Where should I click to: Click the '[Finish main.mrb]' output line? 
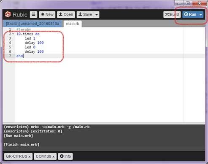22,145
